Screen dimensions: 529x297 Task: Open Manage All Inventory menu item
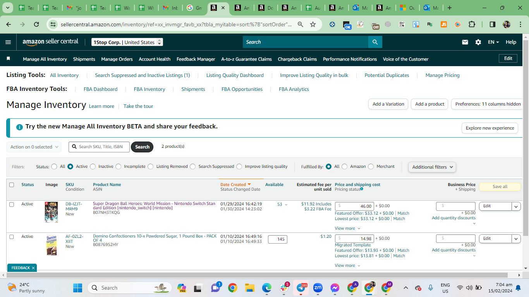pyautogui.click(x=45, y=59)
